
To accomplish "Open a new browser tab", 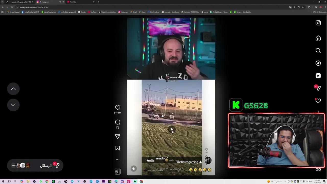I will pos(98,2).
